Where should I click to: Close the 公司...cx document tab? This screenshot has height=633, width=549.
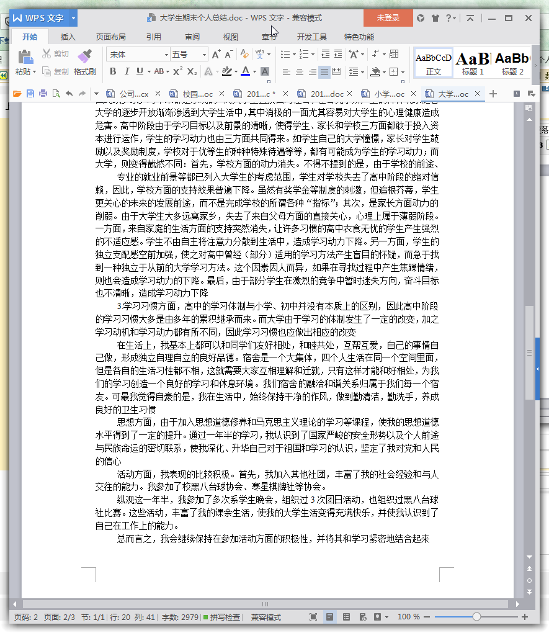(158, 94)
